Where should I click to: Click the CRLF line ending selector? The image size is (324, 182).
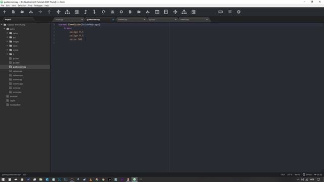coord(282,174)
